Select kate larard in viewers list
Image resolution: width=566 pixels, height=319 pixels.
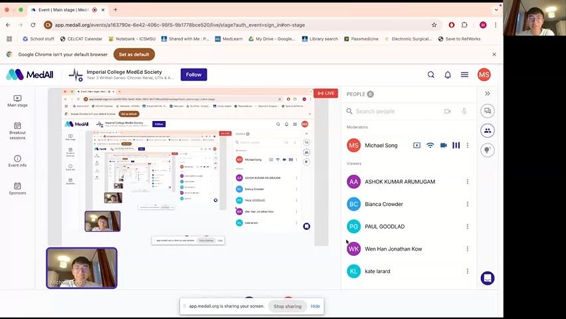[377, 271]
